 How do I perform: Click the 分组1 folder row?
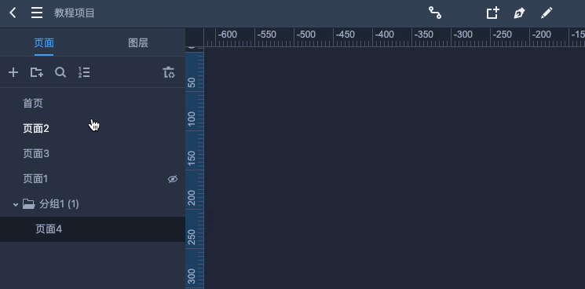pyautogui.click(x=93, y=204)
